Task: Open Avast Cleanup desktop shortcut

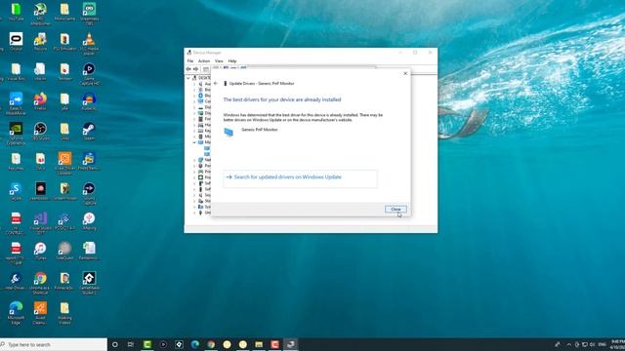Action: click(40, 313)
